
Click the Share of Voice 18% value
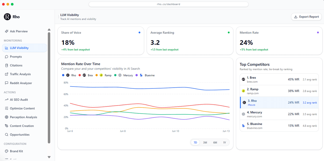point(68,42)
